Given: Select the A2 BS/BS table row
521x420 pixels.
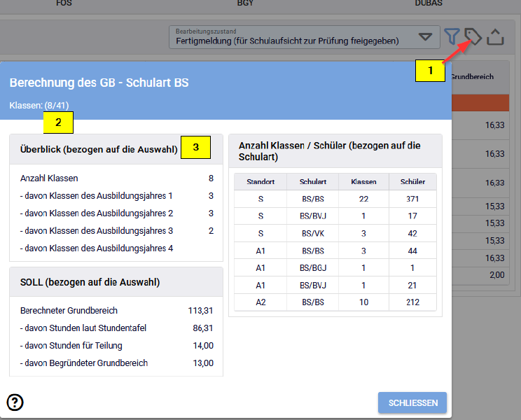Looking at the screenshot, I should [313, 302].
